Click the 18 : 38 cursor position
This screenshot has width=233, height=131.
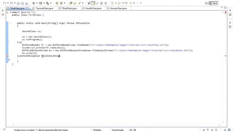click(133, 130)
